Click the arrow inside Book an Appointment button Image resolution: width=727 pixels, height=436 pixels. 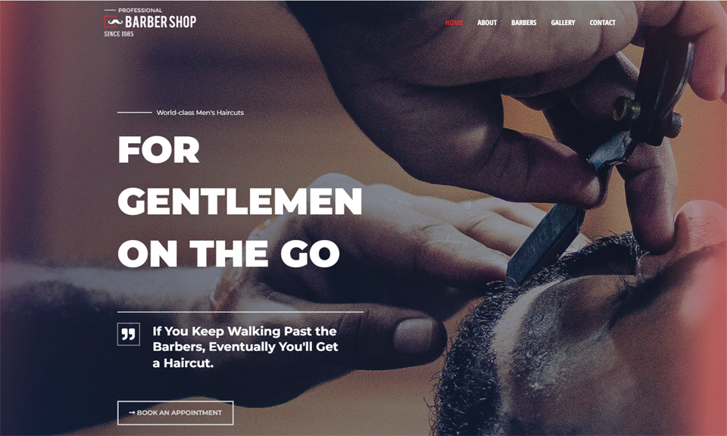[x=132, y=413]
